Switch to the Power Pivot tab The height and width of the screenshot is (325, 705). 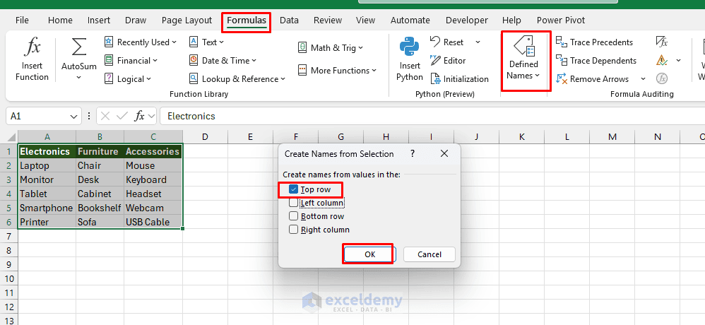pyautogui.click(x=561, y=20)
